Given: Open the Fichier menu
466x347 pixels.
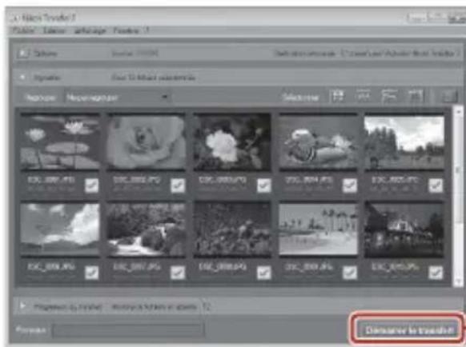Looking at the screenshot, I should point(23,30).
